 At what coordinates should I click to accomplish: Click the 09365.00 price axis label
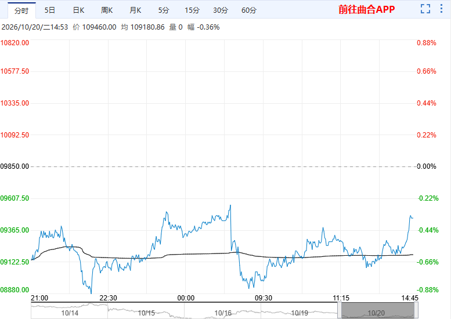(x=15, y=230)
